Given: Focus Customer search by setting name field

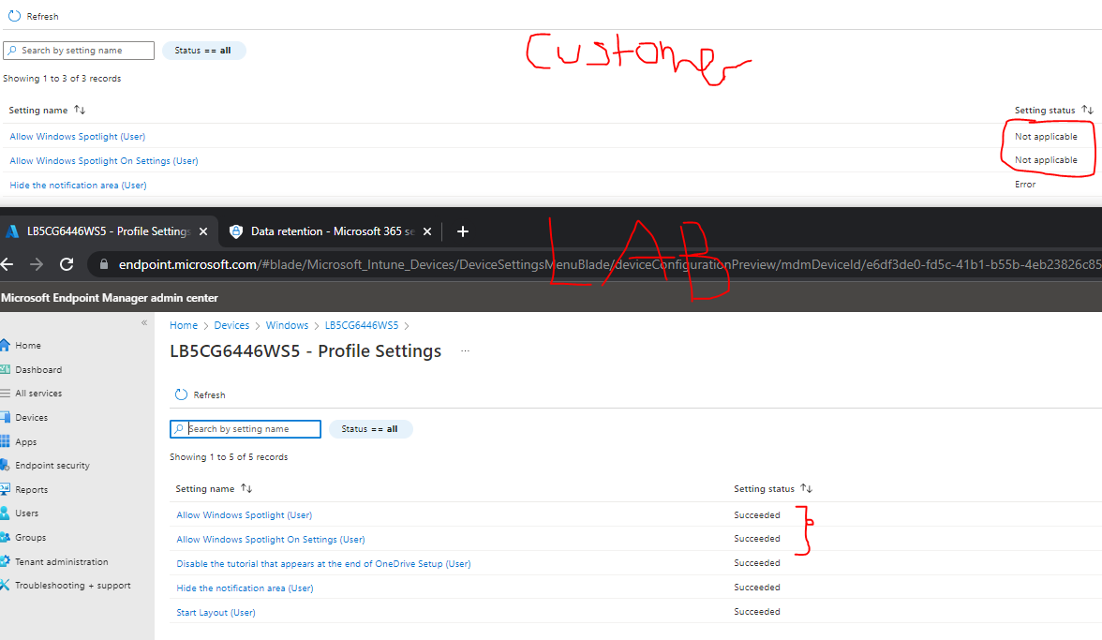Looking at the screenshot, I should [79, 51].
